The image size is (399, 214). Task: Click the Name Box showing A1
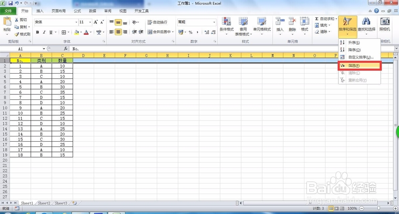(20, 49)
